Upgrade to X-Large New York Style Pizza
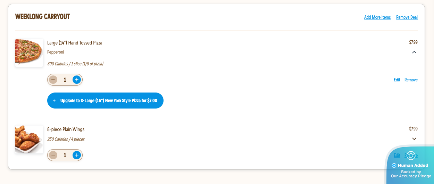Screen dimensions: 434x184 (105, 101)
